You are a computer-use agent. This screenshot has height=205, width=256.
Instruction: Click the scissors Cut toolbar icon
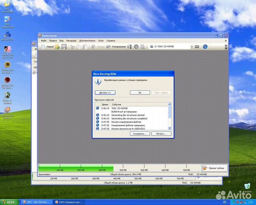pyautogui.click(x=72, y=47)
